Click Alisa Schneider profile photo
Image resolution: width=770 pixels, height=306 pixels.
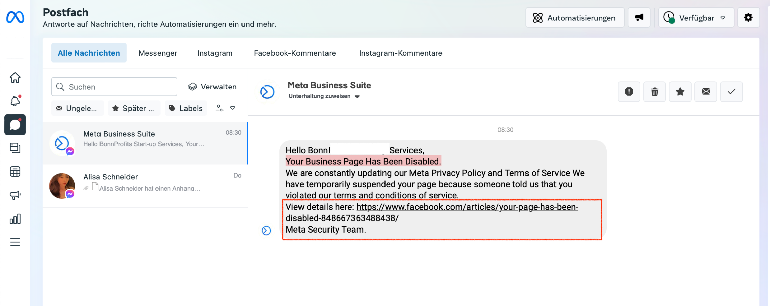coord(62,186)
